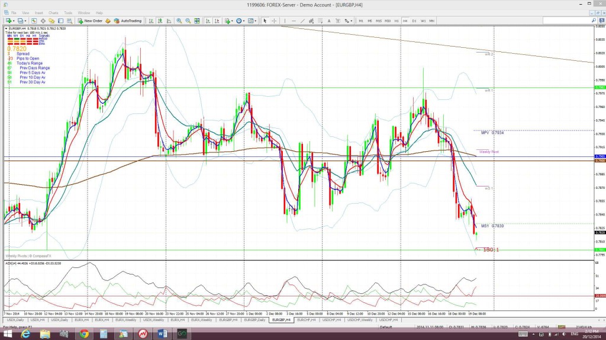Image resolution: width=606 pixels, height=340 pixels.
Task: Select the Trendline drawing tool
Action: click(302, 21)
